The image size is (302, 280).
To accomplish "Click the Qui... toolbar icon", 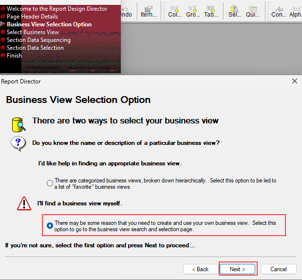I will (252, 12).
